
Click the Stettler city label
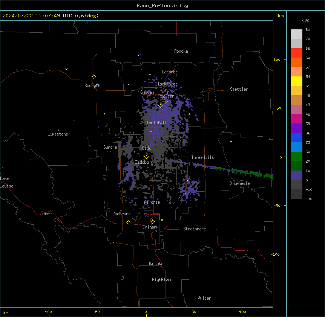click(x=239, y=89)
